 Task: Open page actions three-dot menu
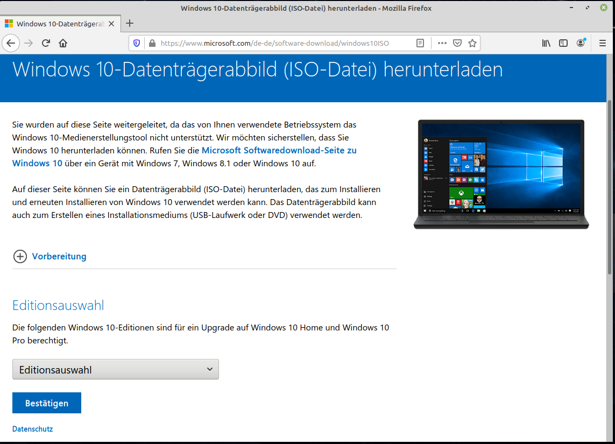tap(442, 43)
